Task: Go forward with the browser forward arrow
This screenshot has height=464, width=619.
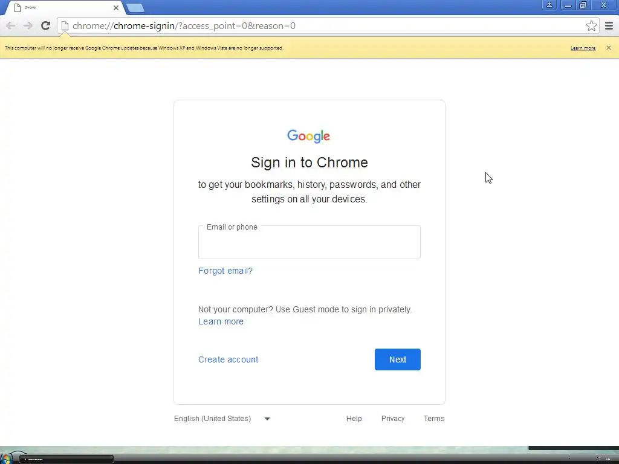Action: (28, 25)
